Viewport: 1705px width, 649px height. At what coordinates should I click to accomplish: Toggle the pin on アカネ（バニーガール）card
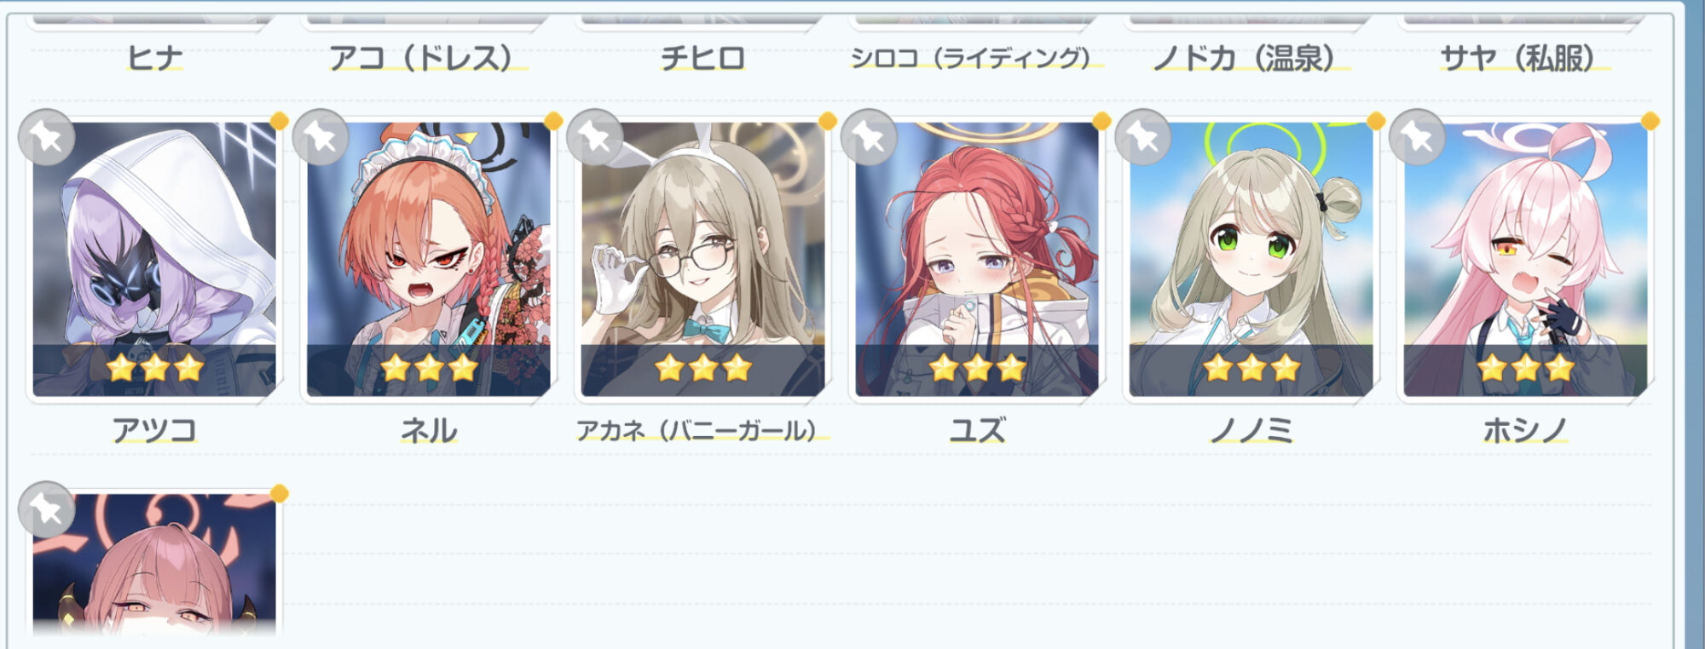[595, 138]
